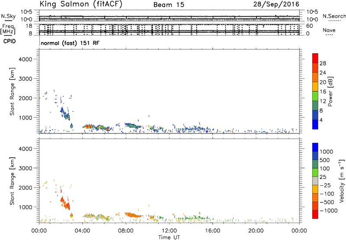The height and width of the screenshot is (240, 346).
Task: Click the 12:00 time tick label
Action: (169, 231)
